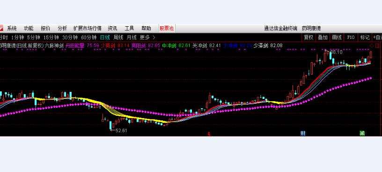Viewport: 382px width, 172px height.
Task: Select the 5分钟 period tab
Action: 33,37
